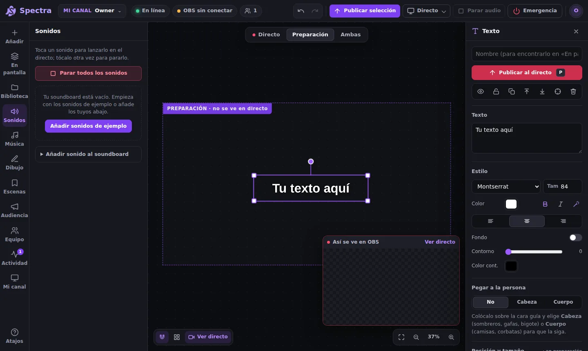The image size is (588, 351).
Task: Toggle the element lock
Action: pyautogui.click(x=496, y=91)
